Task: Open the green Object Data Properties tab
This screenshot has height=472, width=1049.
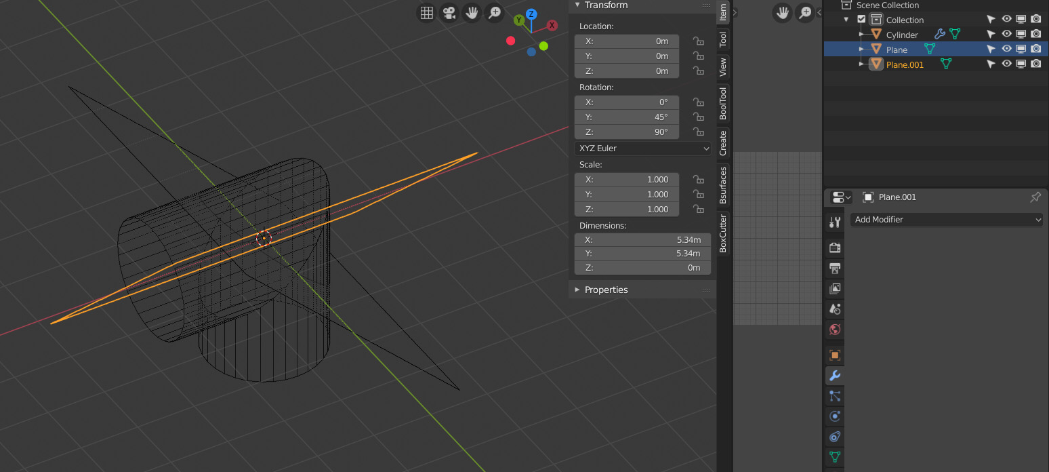Action: click(x=834, y=456)
